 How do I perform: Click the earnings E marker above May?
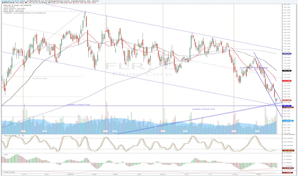coord(163,131)
